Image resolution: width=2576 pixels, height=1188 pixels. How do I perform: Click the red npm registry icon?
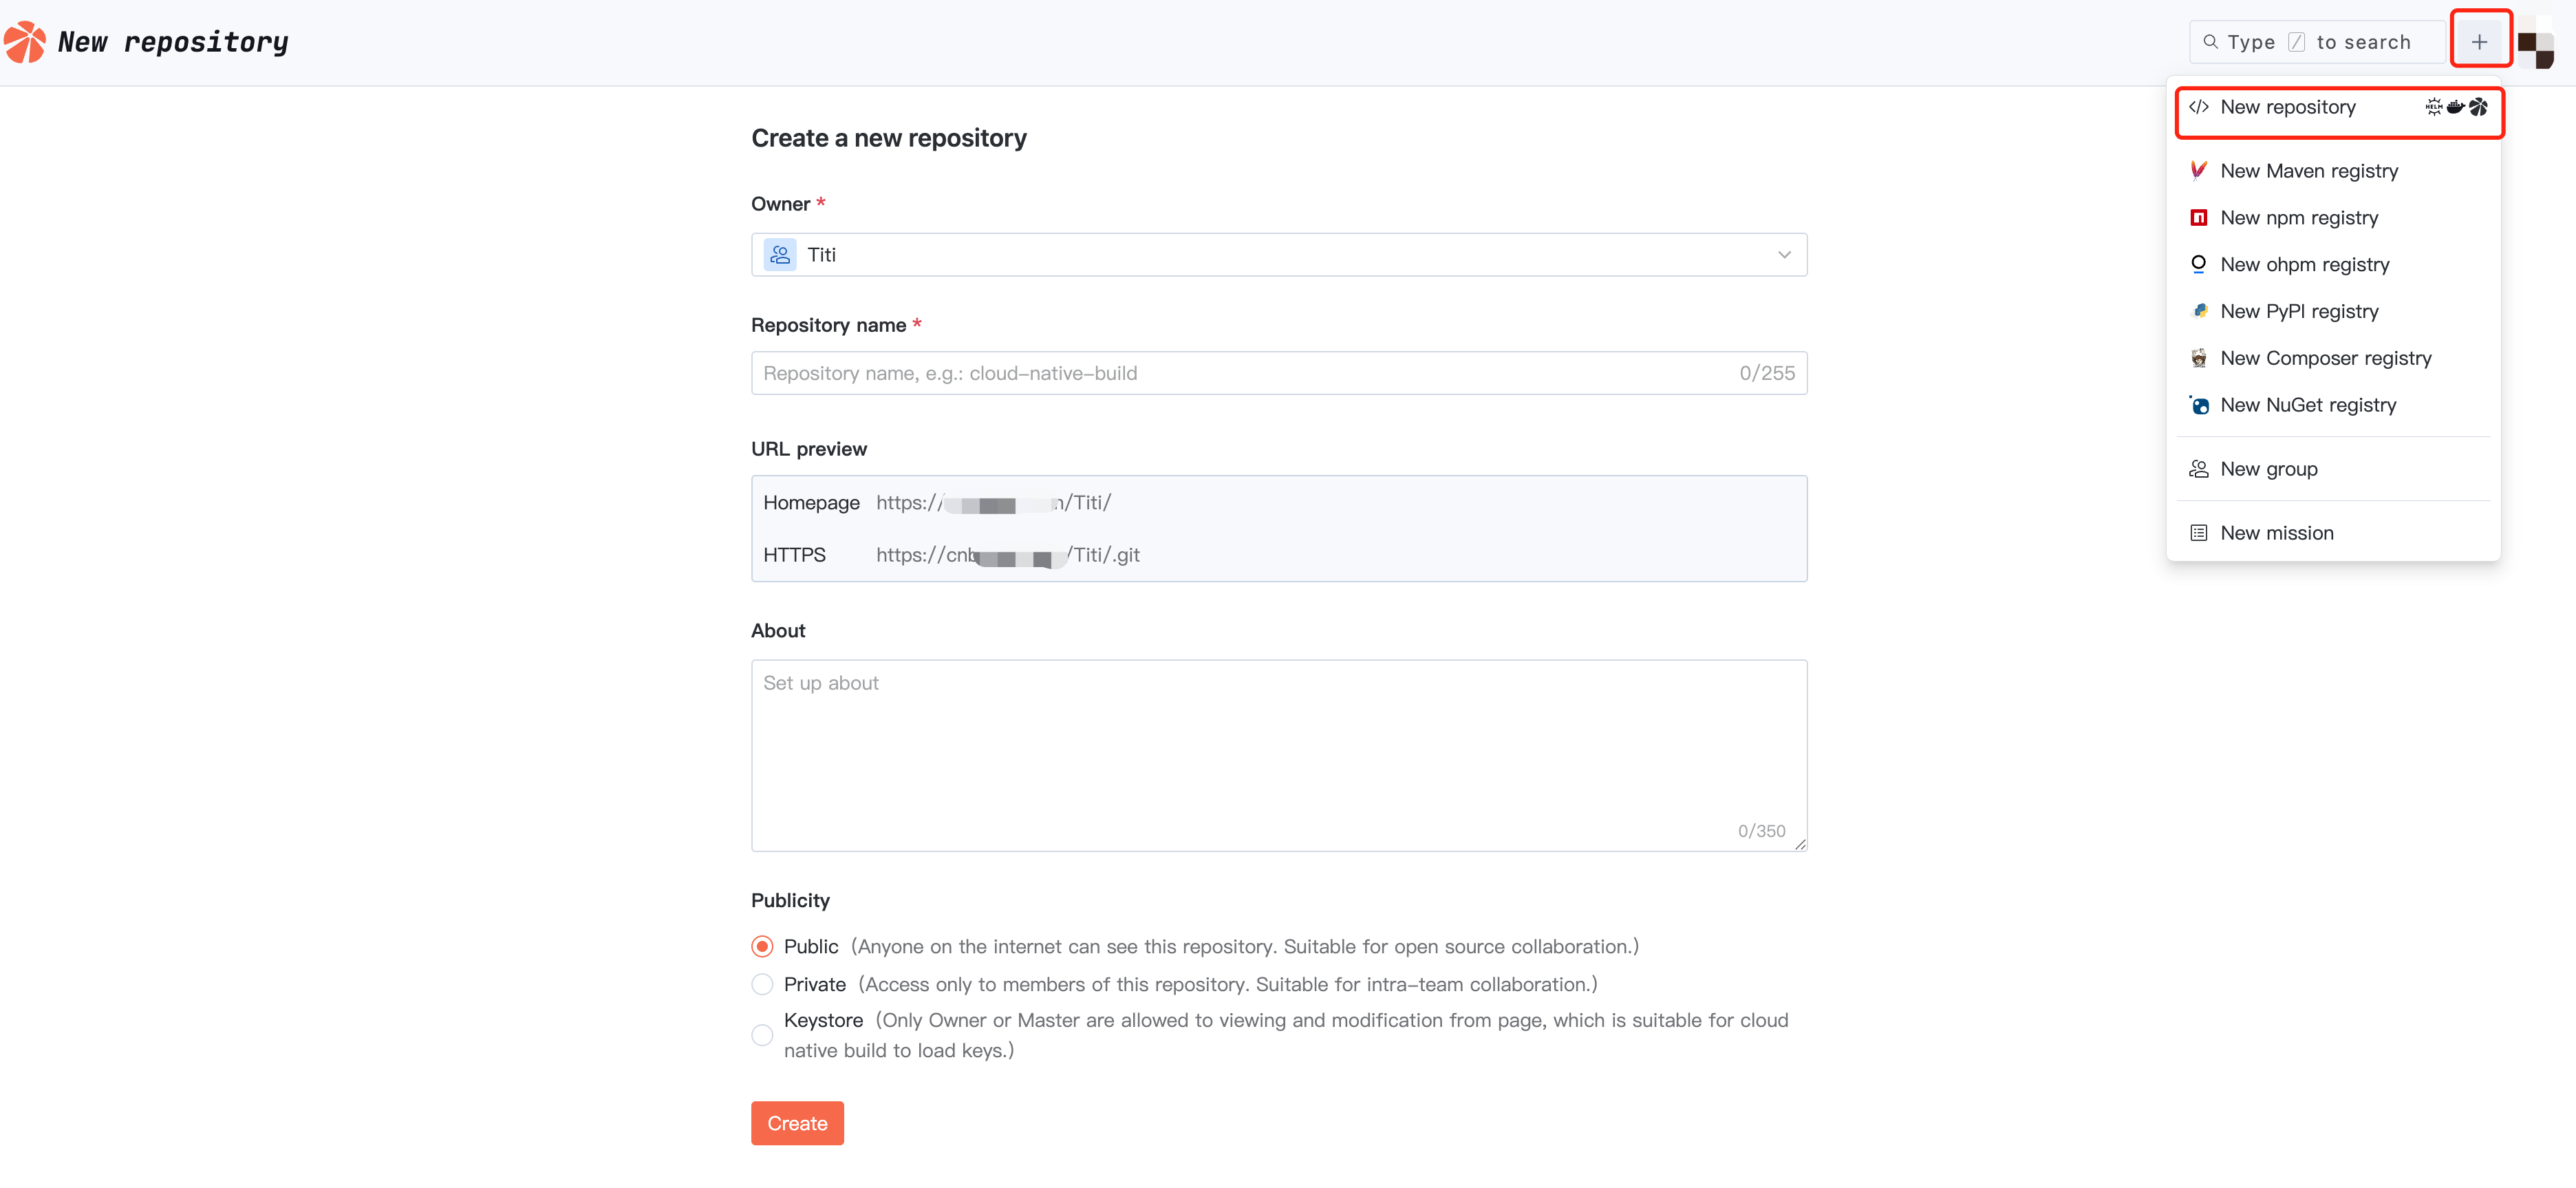tap(2198, 218)
